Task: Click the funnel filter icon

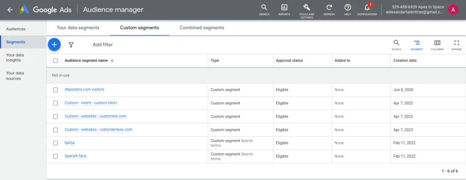Action: (71, 45)
